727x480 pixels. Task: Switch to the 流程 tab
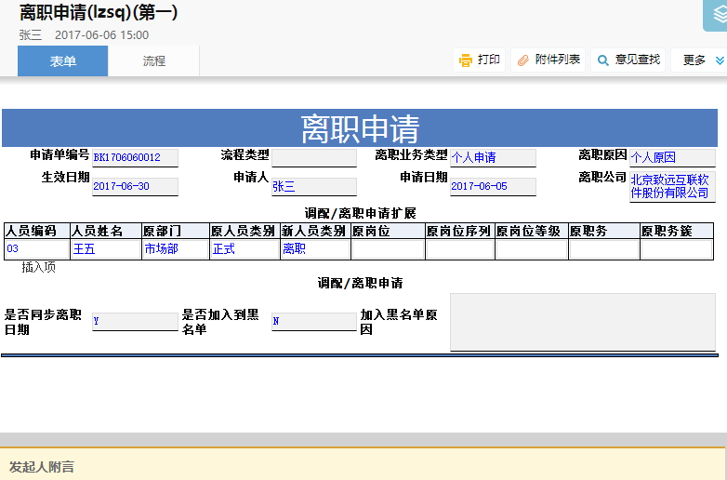(x=154, y=61)
